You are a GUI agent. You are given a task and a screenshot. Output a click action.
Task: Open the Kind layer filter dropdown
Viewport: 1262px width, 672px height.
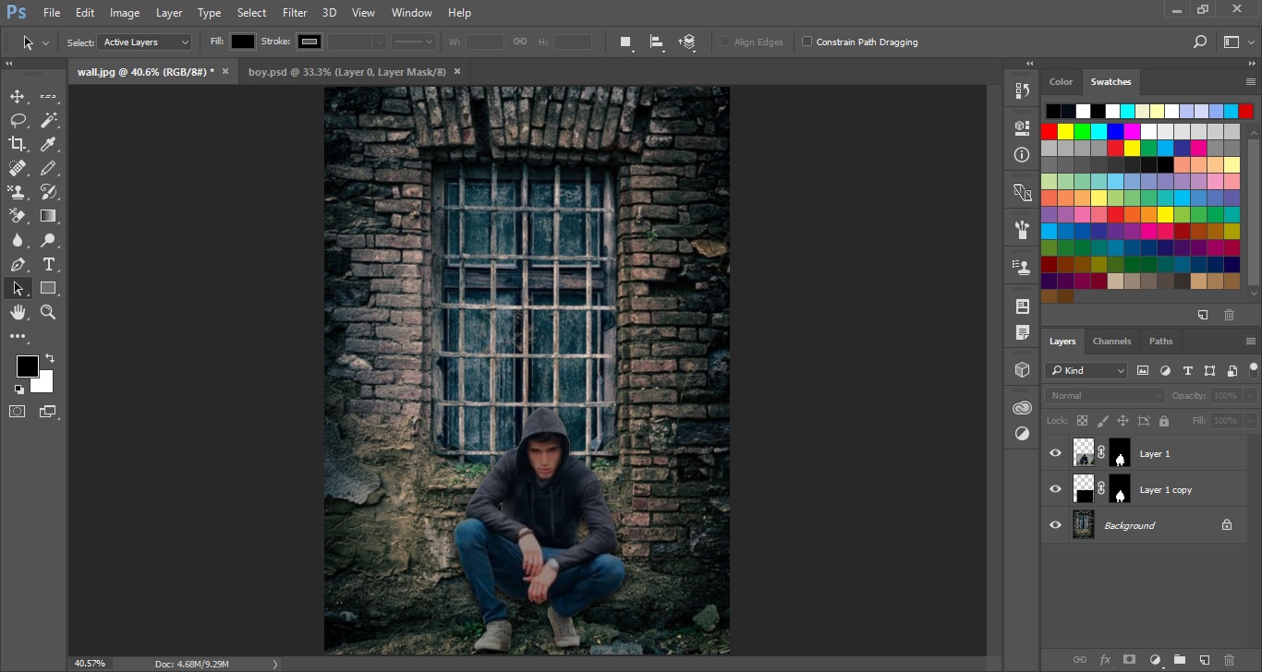(x=1086, y=370)
